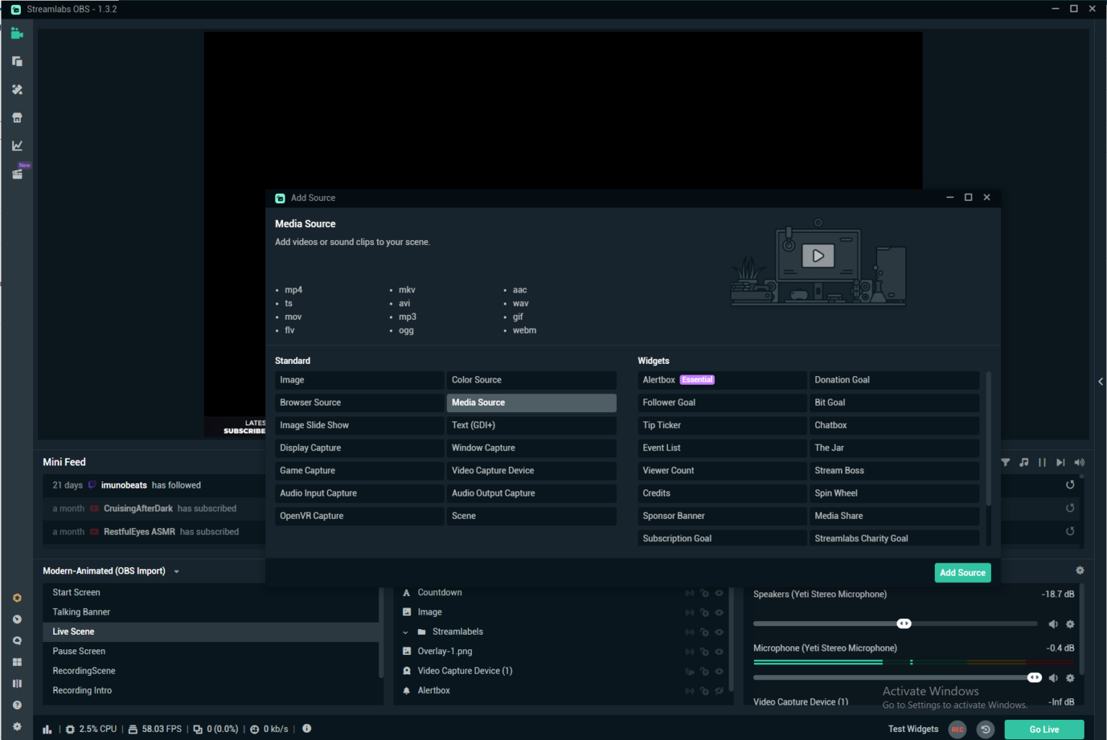
Task: Skip the current alert with skip icon
Action: pyautogui.click(x=1060, y=462)
